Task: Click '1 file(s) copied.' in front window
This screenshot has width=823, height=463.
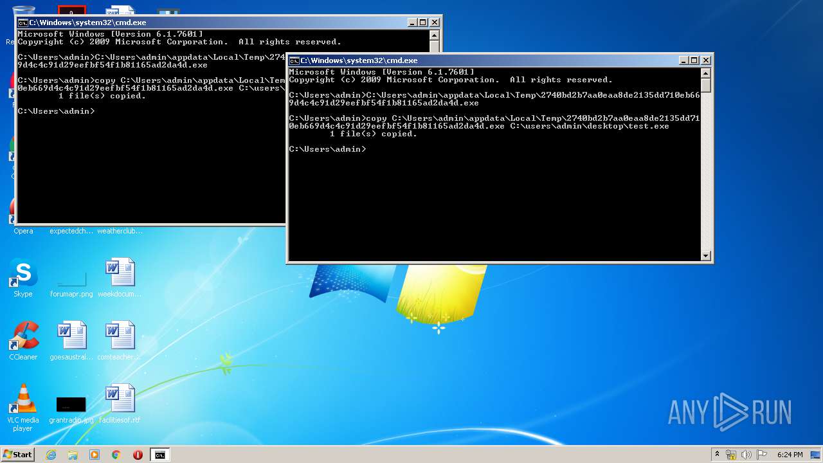Action: coord(373,134)
